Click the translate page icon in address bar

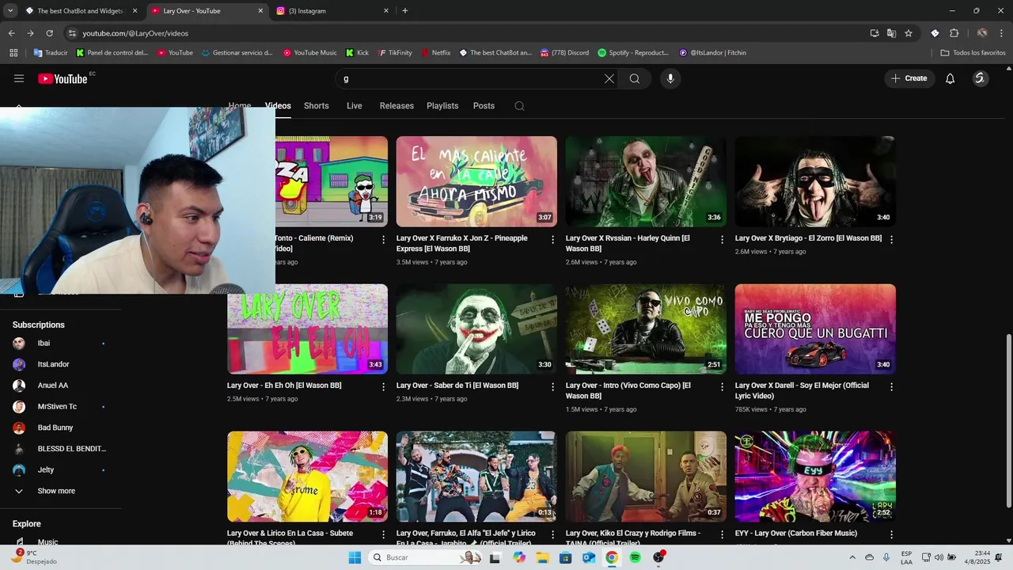(x=891, y=33)
